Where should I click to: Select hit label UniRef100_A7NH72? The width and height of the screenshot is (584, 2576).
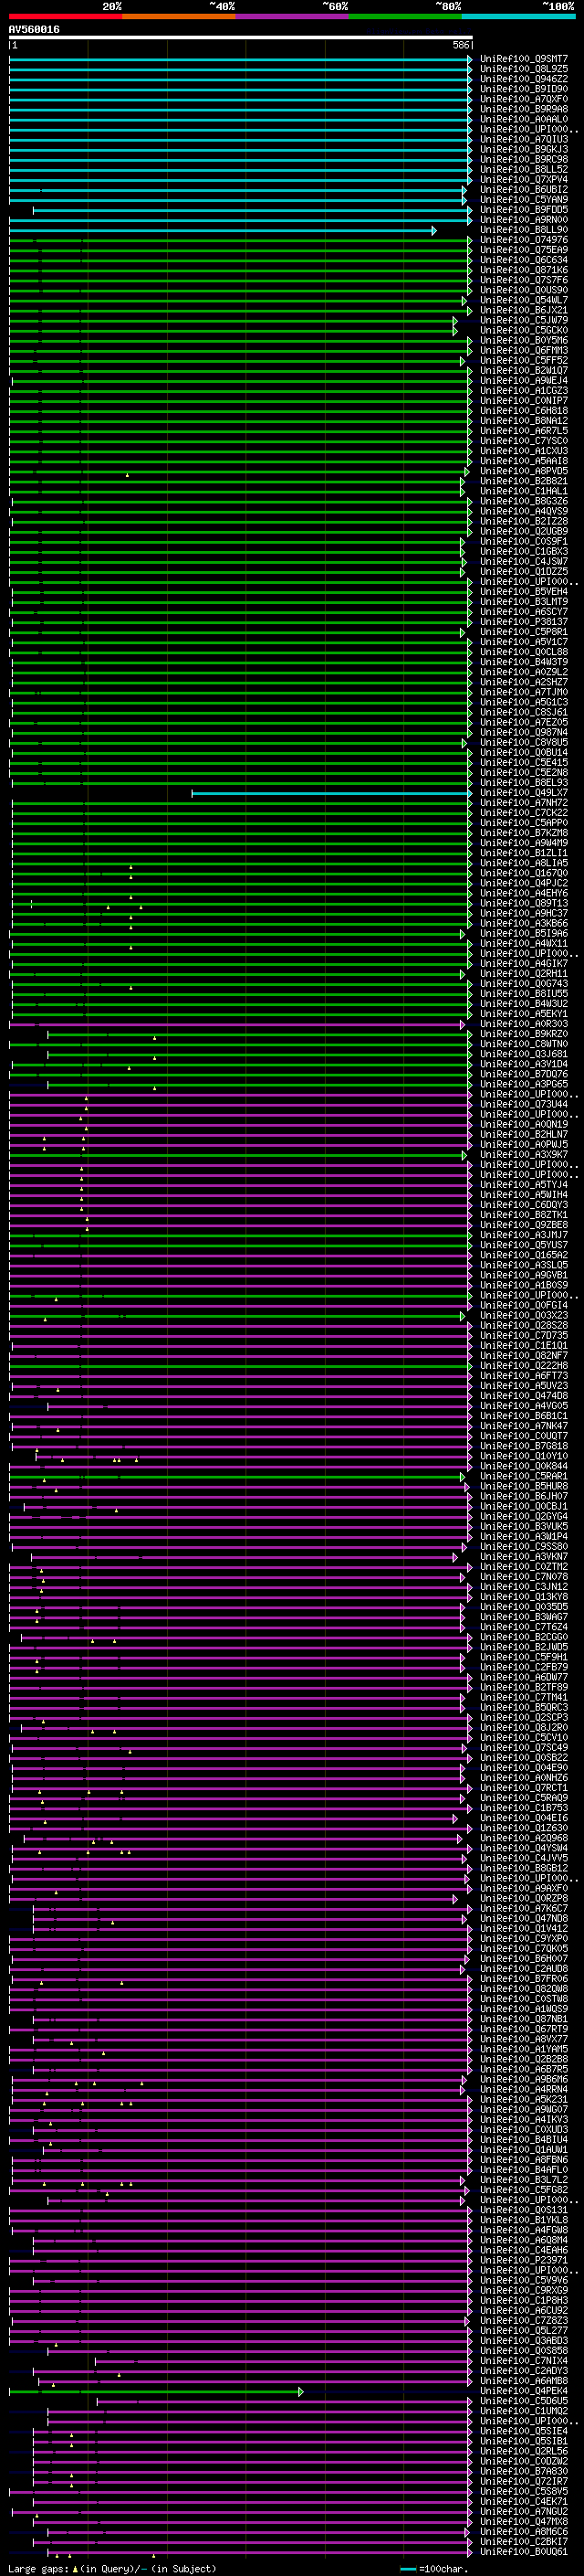524,802
